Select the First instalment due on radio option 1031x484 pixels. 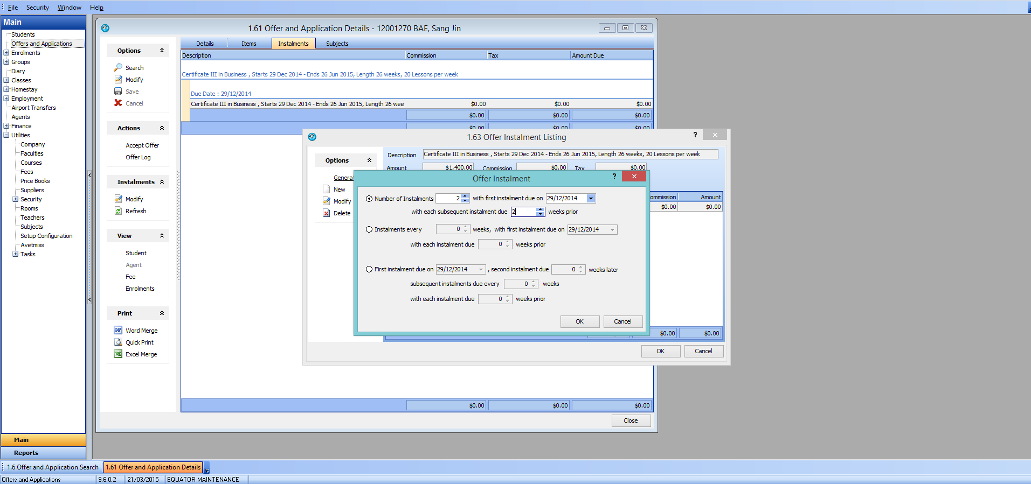pyautogui.click(x=369, y=269)
